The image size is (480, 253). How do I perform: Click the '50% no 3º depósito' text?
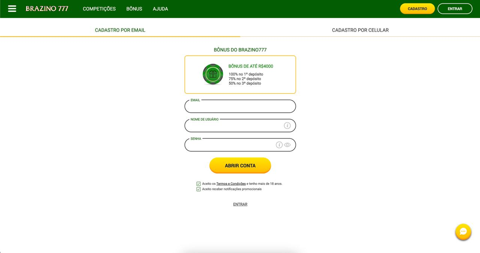click(245, 83)
